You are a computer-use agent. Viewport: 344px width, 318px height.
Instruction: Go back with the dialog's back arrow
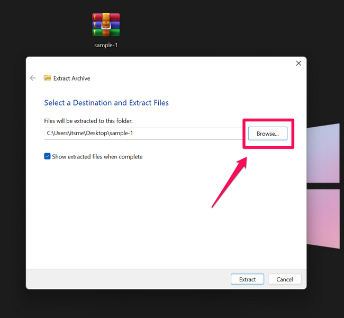tap(33, 78)
